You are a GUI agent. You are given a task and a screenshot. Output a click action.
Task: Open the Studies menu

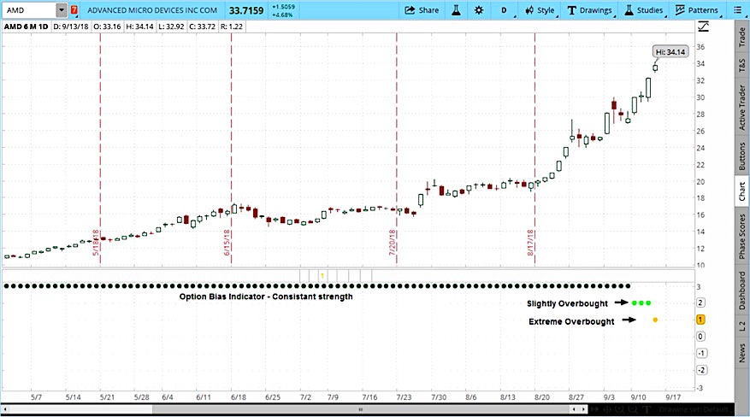(x=644, y=10)
